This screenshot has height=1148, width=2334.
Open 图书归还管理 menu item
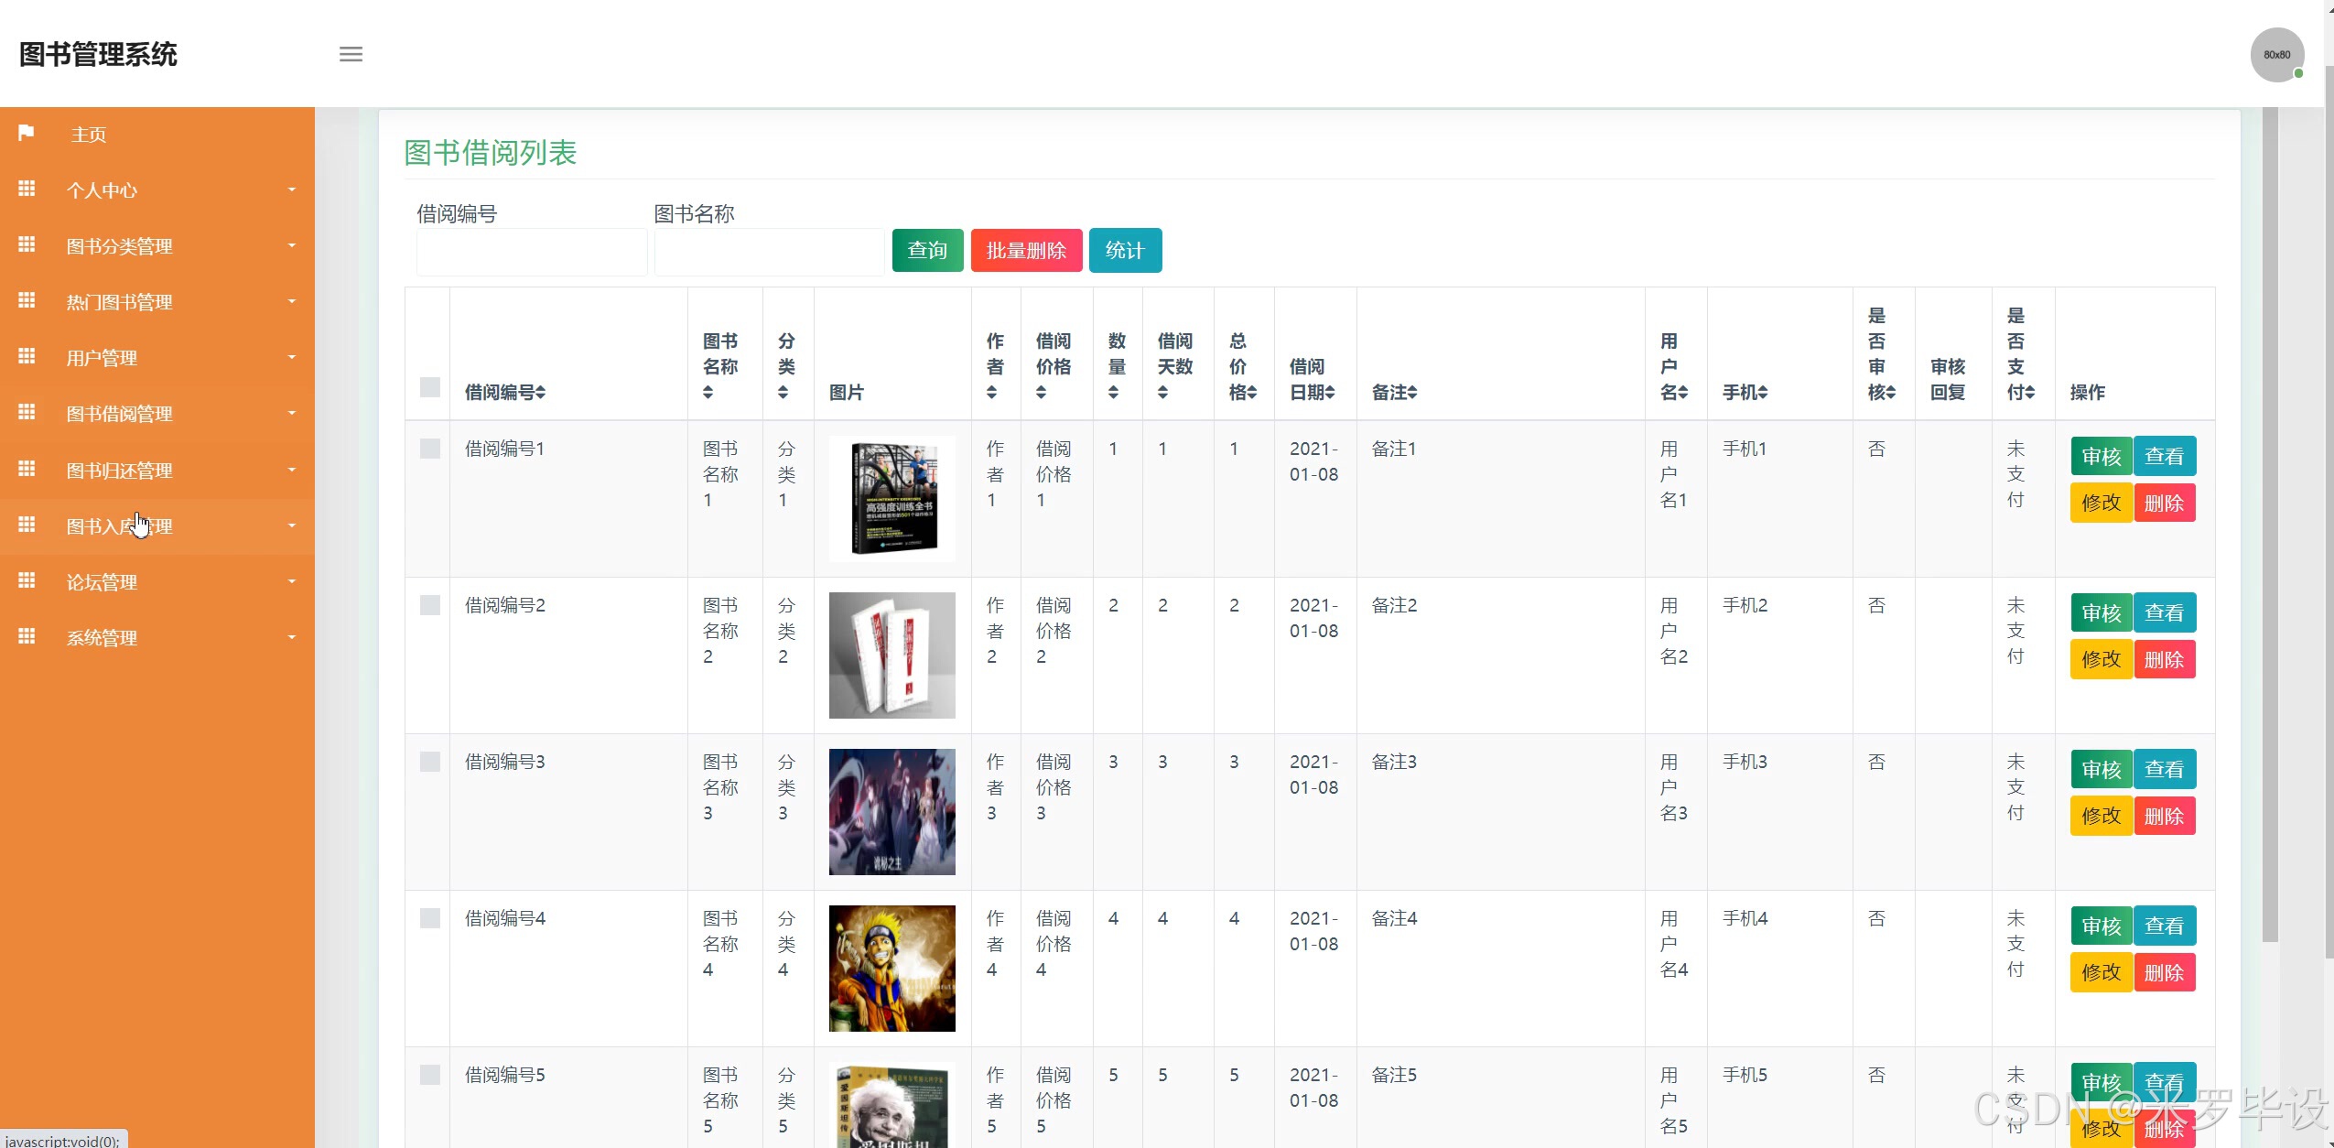click(120, 471)
